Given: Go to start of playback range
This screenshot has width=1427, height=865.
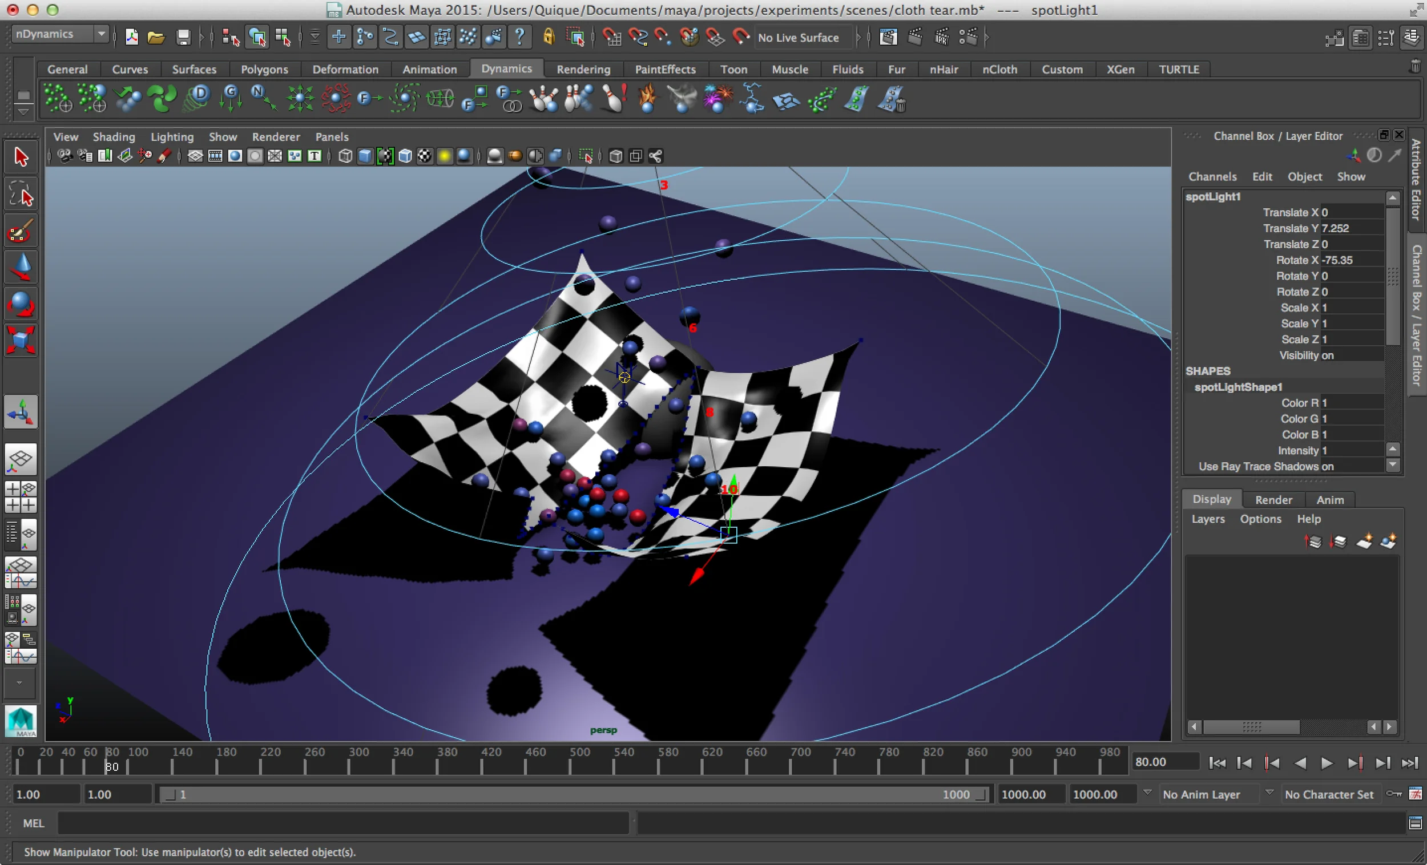Looking at the screenshot, I should (1217, 763).
